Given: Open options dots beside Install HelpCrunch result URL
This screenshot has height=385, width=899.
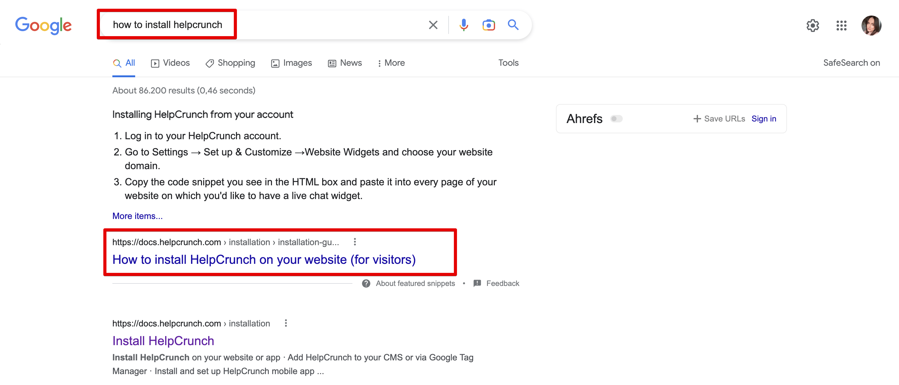Looking at the screenshot, I should pos(286,323).
